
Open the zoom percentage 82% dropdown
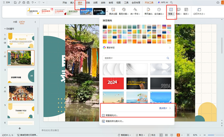pos(200,135)
